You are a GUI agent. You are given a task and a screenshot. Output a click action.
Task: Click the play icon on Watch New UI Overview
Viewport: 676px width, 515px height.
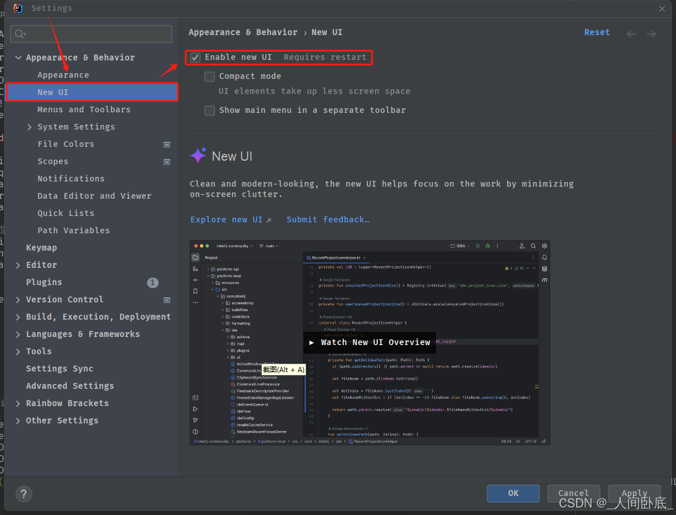coord(311,343)
